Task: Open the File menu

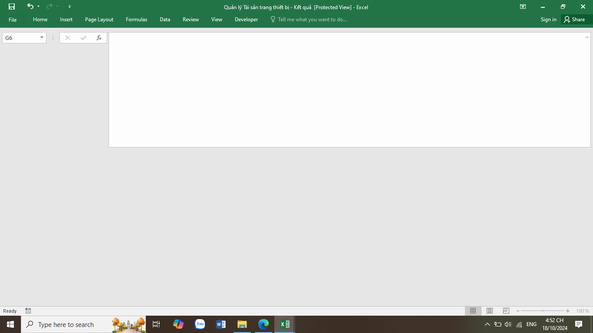Action: tap(13, 20)
